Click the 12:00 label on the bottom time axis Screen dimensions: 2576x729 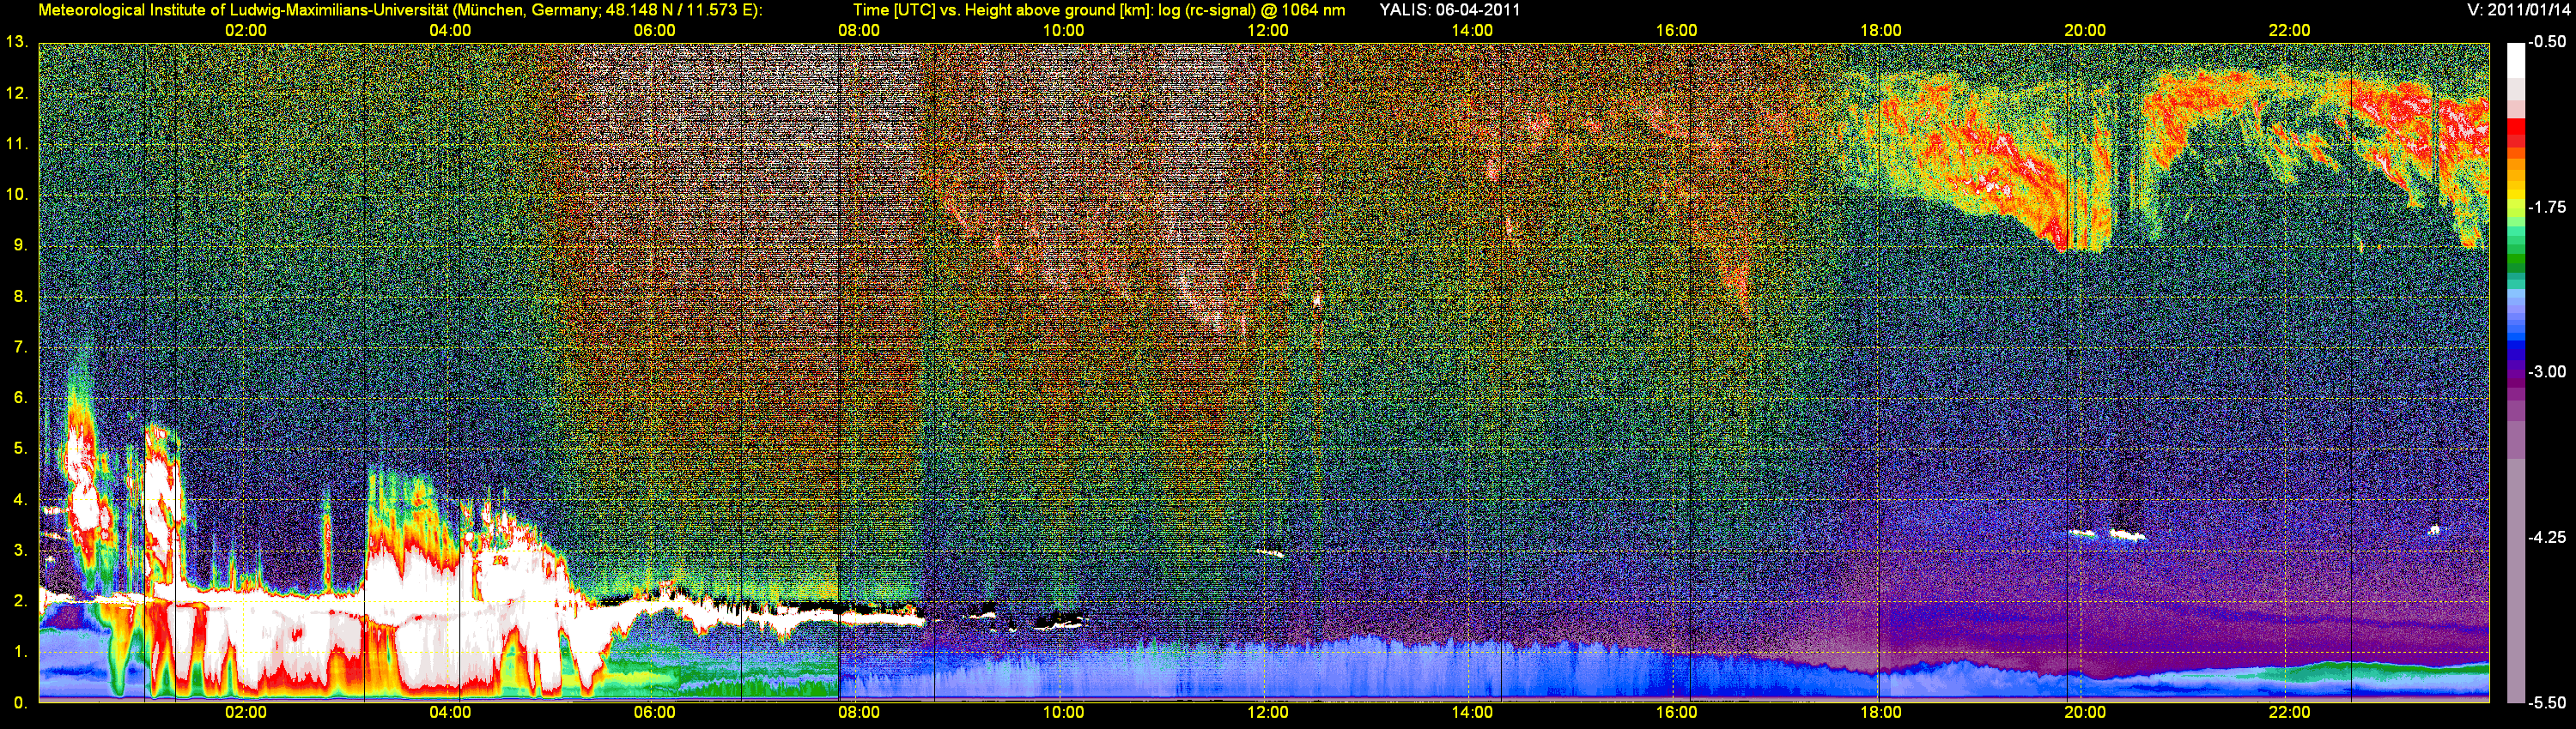1268,713
